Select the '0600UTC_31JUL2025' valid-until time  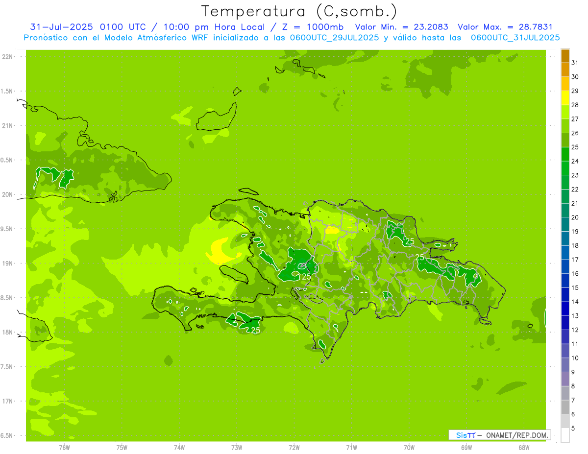pyautogui.click(x=515, y=38)
